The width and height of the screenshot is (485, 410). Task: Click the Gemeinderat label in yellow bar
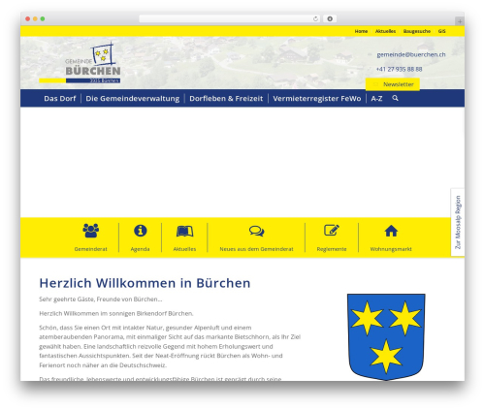(91, 249)
